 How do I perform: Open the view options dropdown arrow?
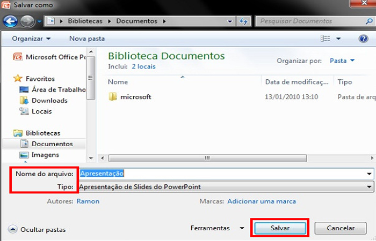pos(338,39)
